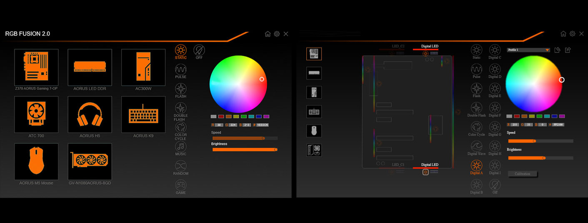Select motherboard icon in right window sidebar
588x223 pixels.
click(x=314, y=54)
